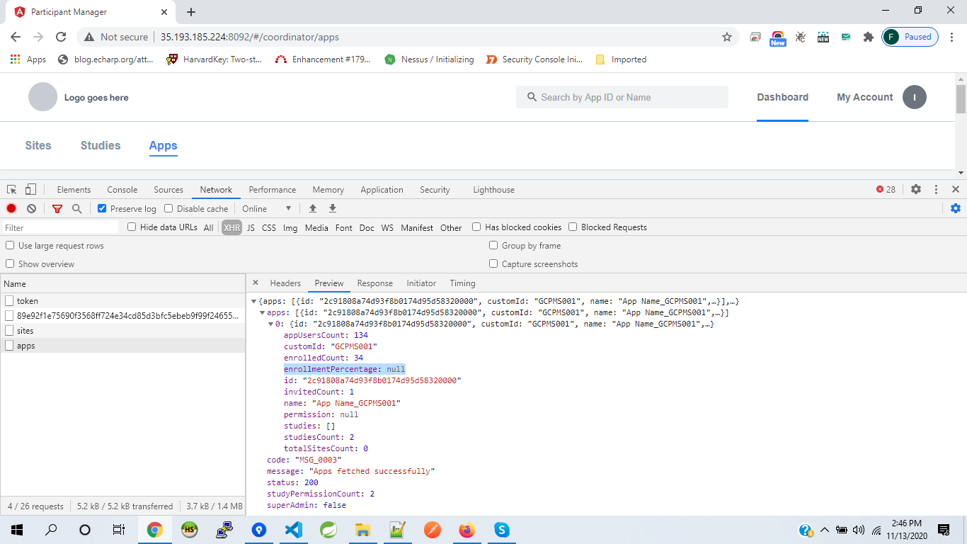Open DevTools more options menu
This screenshot has height=544, width=967.
(936, 190)
